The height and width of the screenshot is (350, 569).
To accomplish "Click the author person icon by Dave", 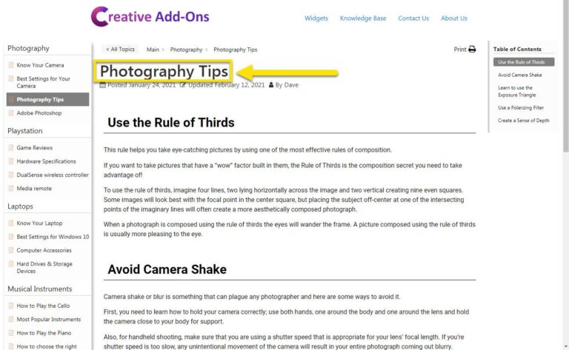I will (271, 85).
